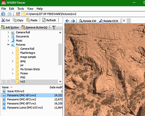Rotate the image clockwise

pos(88,21)
